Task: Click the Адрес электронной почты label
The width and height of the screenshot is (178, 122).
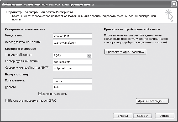Action: 23,42
